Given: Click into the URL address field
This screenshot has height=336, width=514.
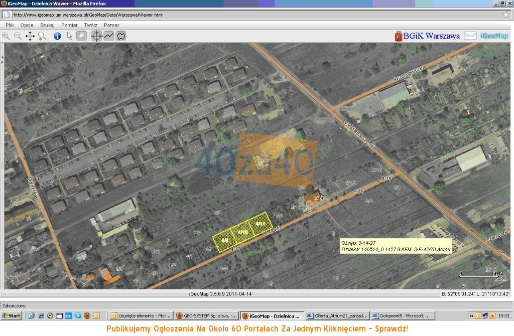Looking at the screenshot, I should (256, 15).
